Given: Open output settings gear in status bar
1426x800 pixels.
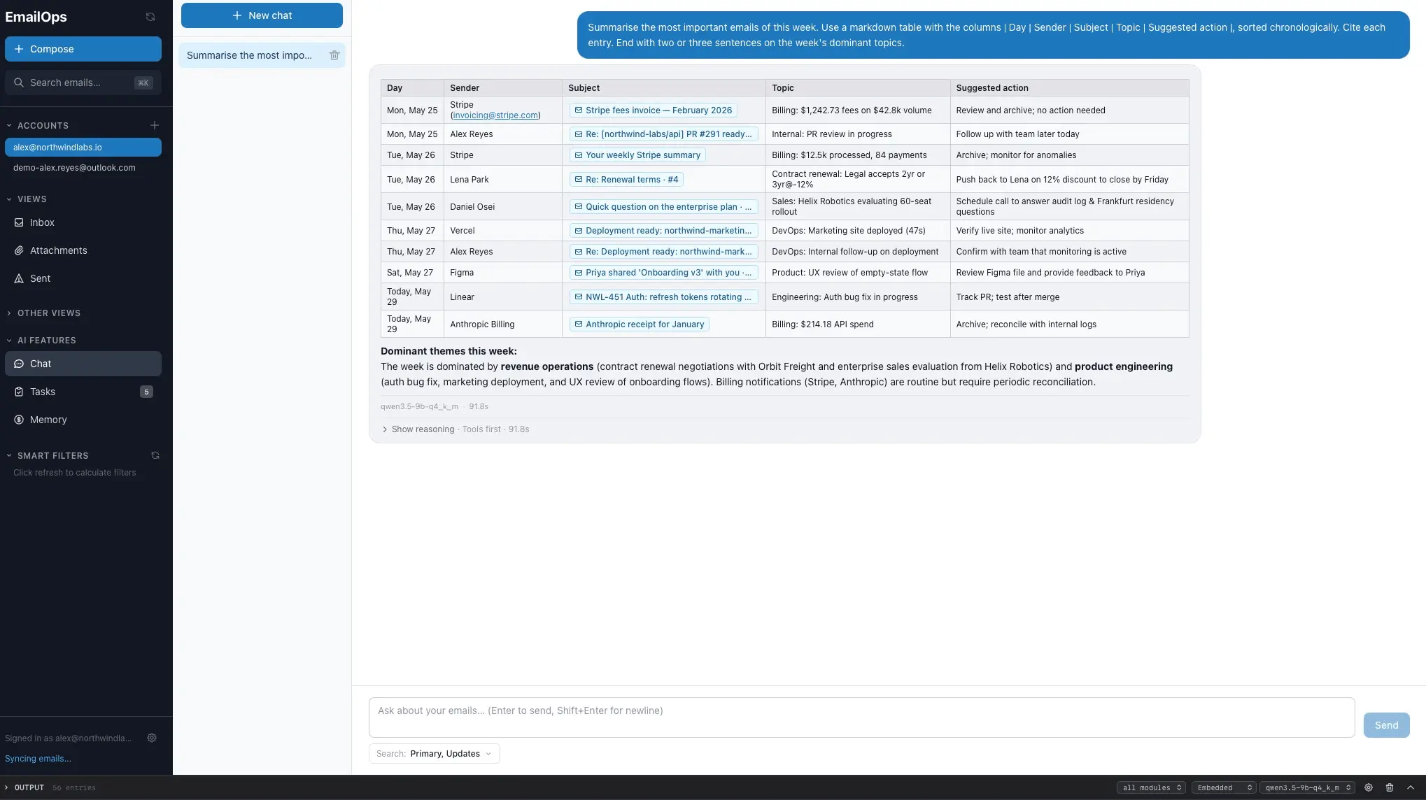Looking at the screenshot, I should point(1369,787).
